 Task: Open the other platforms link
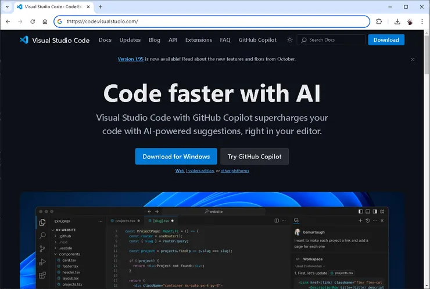click(x=235, y=171)
